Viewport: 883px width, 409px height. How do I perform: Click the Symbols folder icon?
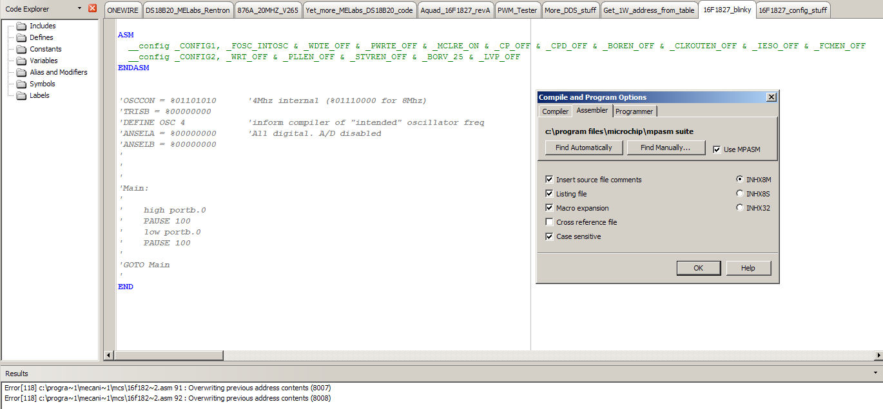pos(21,84)
